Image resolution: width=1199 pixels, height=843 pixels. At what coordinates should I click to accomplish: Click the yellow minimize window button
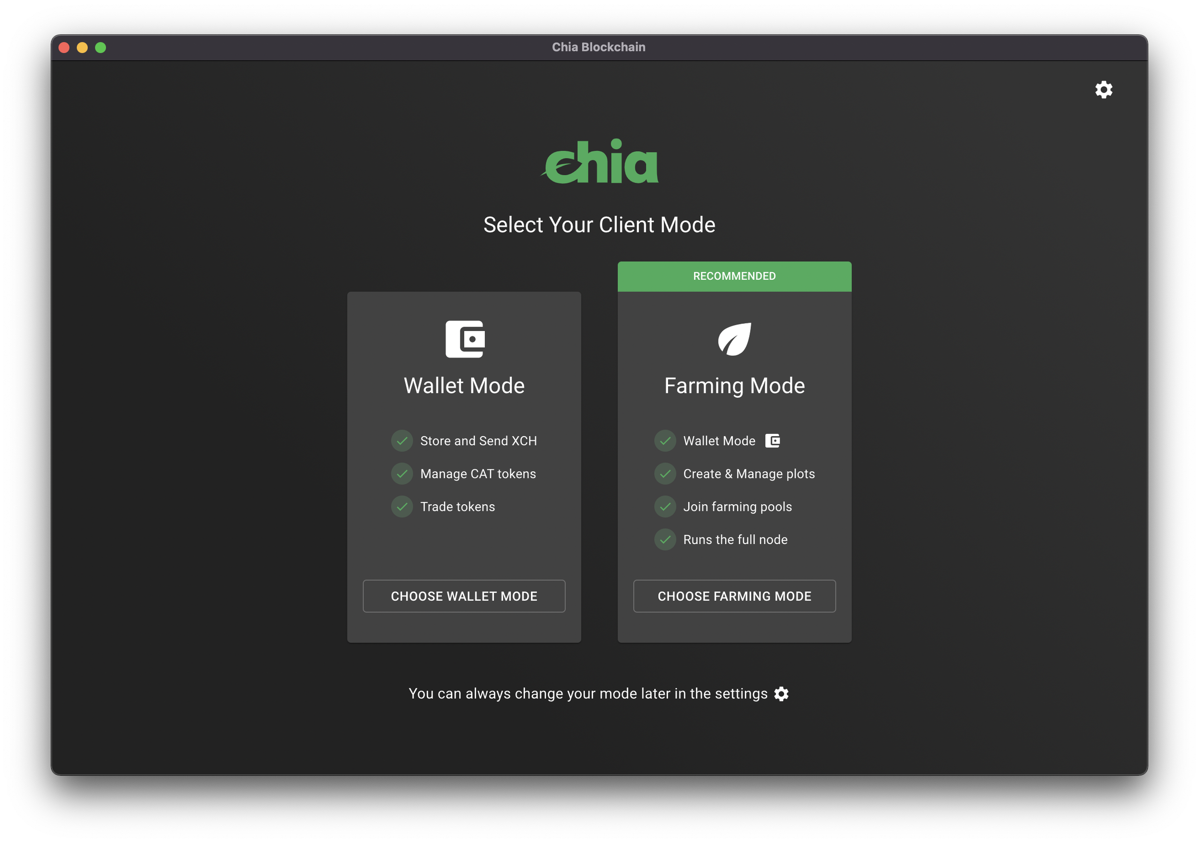[82, 47]
